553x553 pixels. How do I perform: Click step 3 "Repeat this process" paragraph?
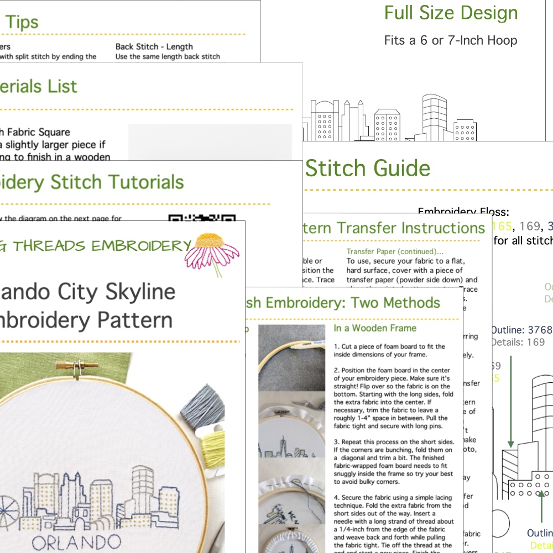point(394,462)
